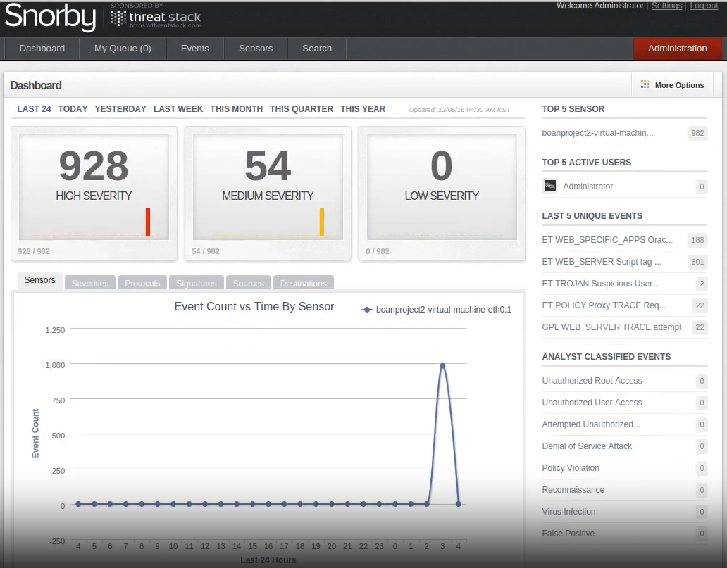The width and height of the screenshot is (727, 568).
Task: Open the ET WEB_SPECIFIC_APPS Orac... event
Action: click(x=607, y=240)
